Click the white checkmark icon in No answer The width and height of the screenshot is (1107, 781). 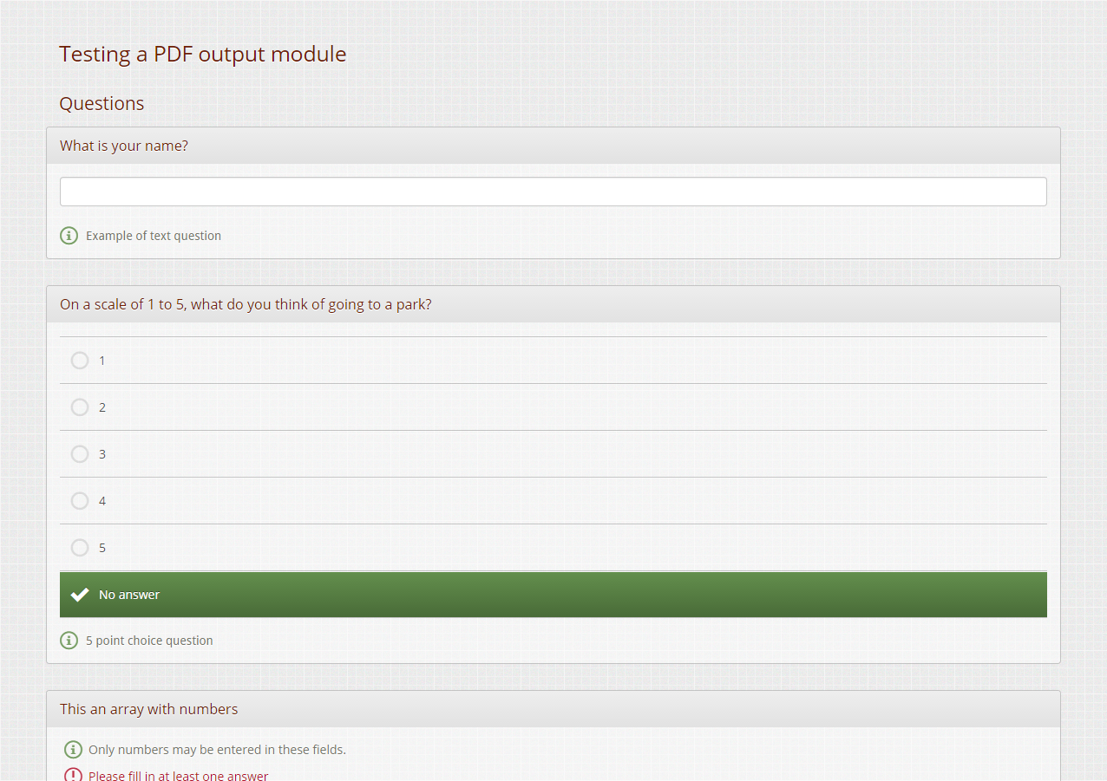click(x=80, y=595)
